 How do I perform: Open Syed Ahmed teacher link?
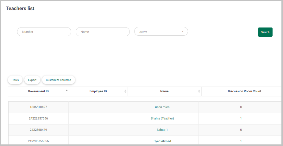pyautogui.click(x=162, y=141)
